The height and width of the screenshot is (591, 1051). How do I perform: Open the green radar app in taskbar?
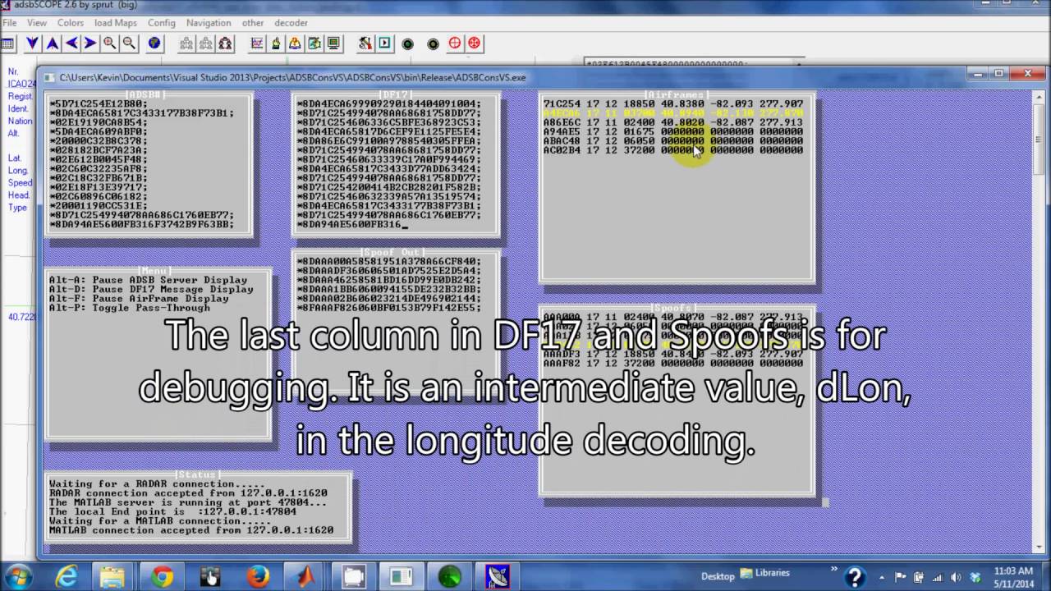click(449, 577)
